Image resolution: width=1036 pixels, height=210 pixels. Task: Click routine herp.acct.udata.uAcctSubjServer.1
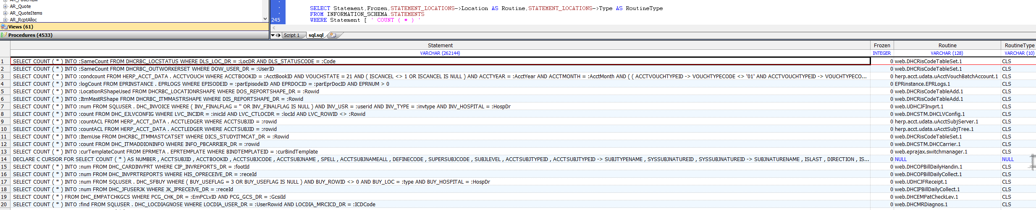pos(947,122)
